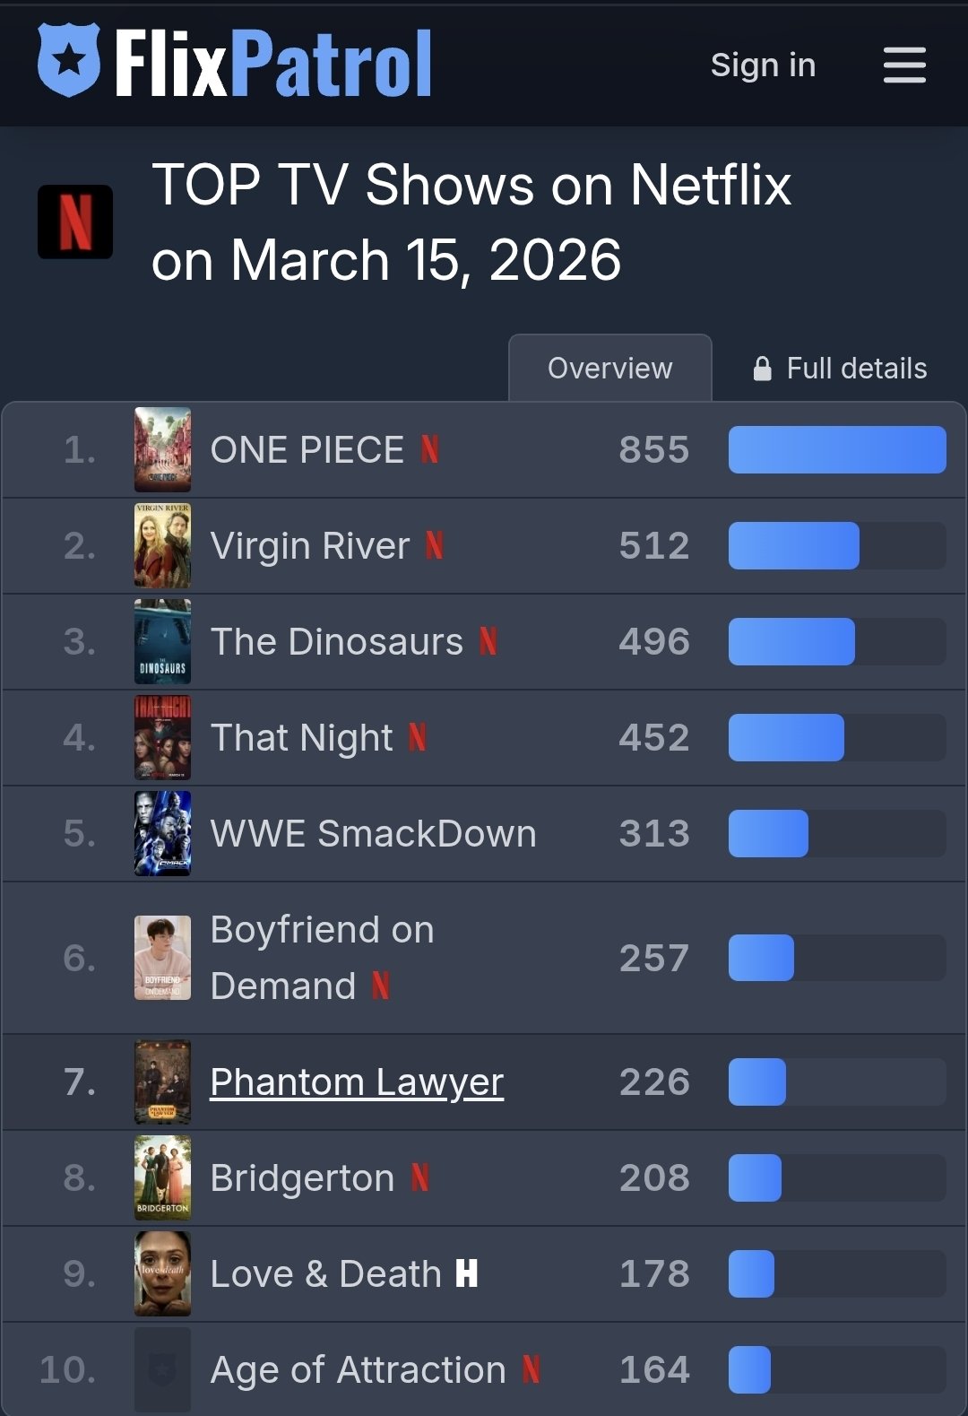The width and height of the screenshot is (968, 1416).
Task: Open the hamburger menu icon
Action: coord(904,65)
